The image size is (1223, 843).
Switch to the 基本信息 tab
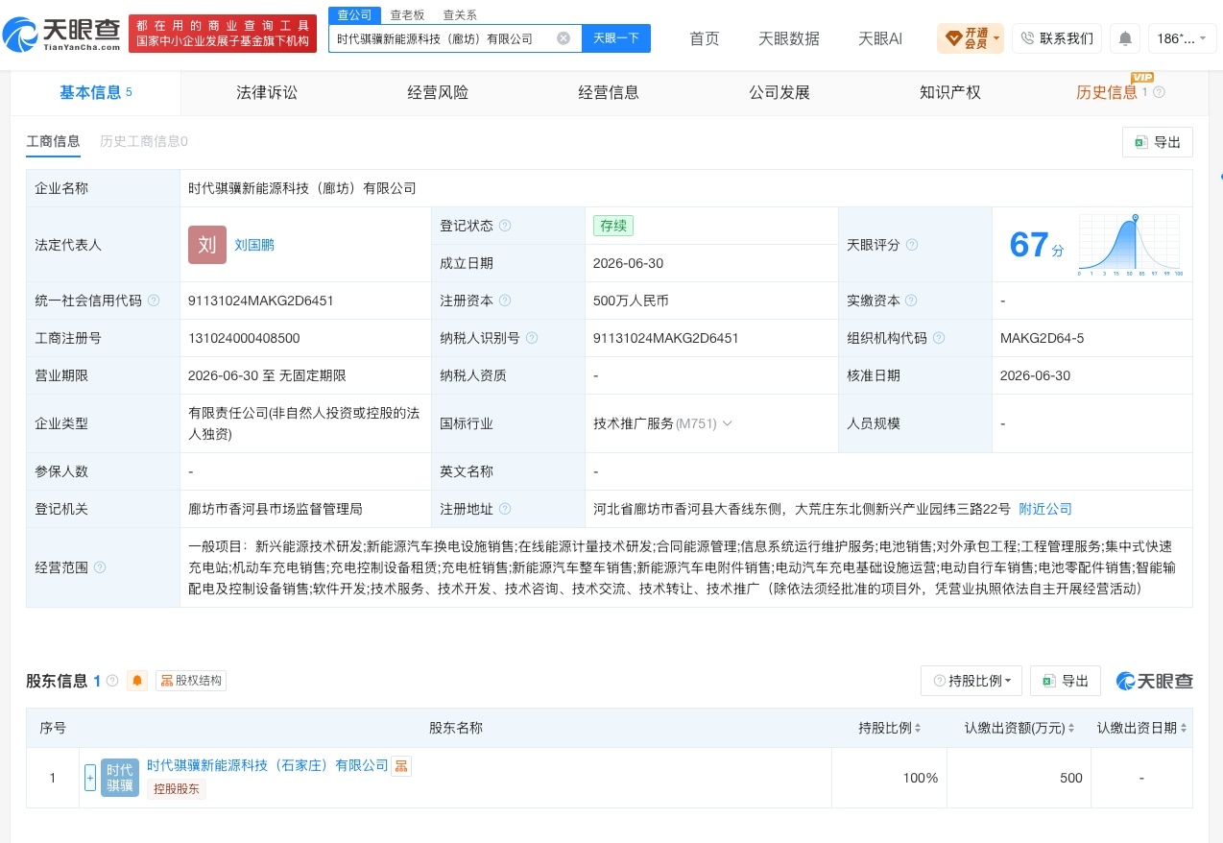96,93
